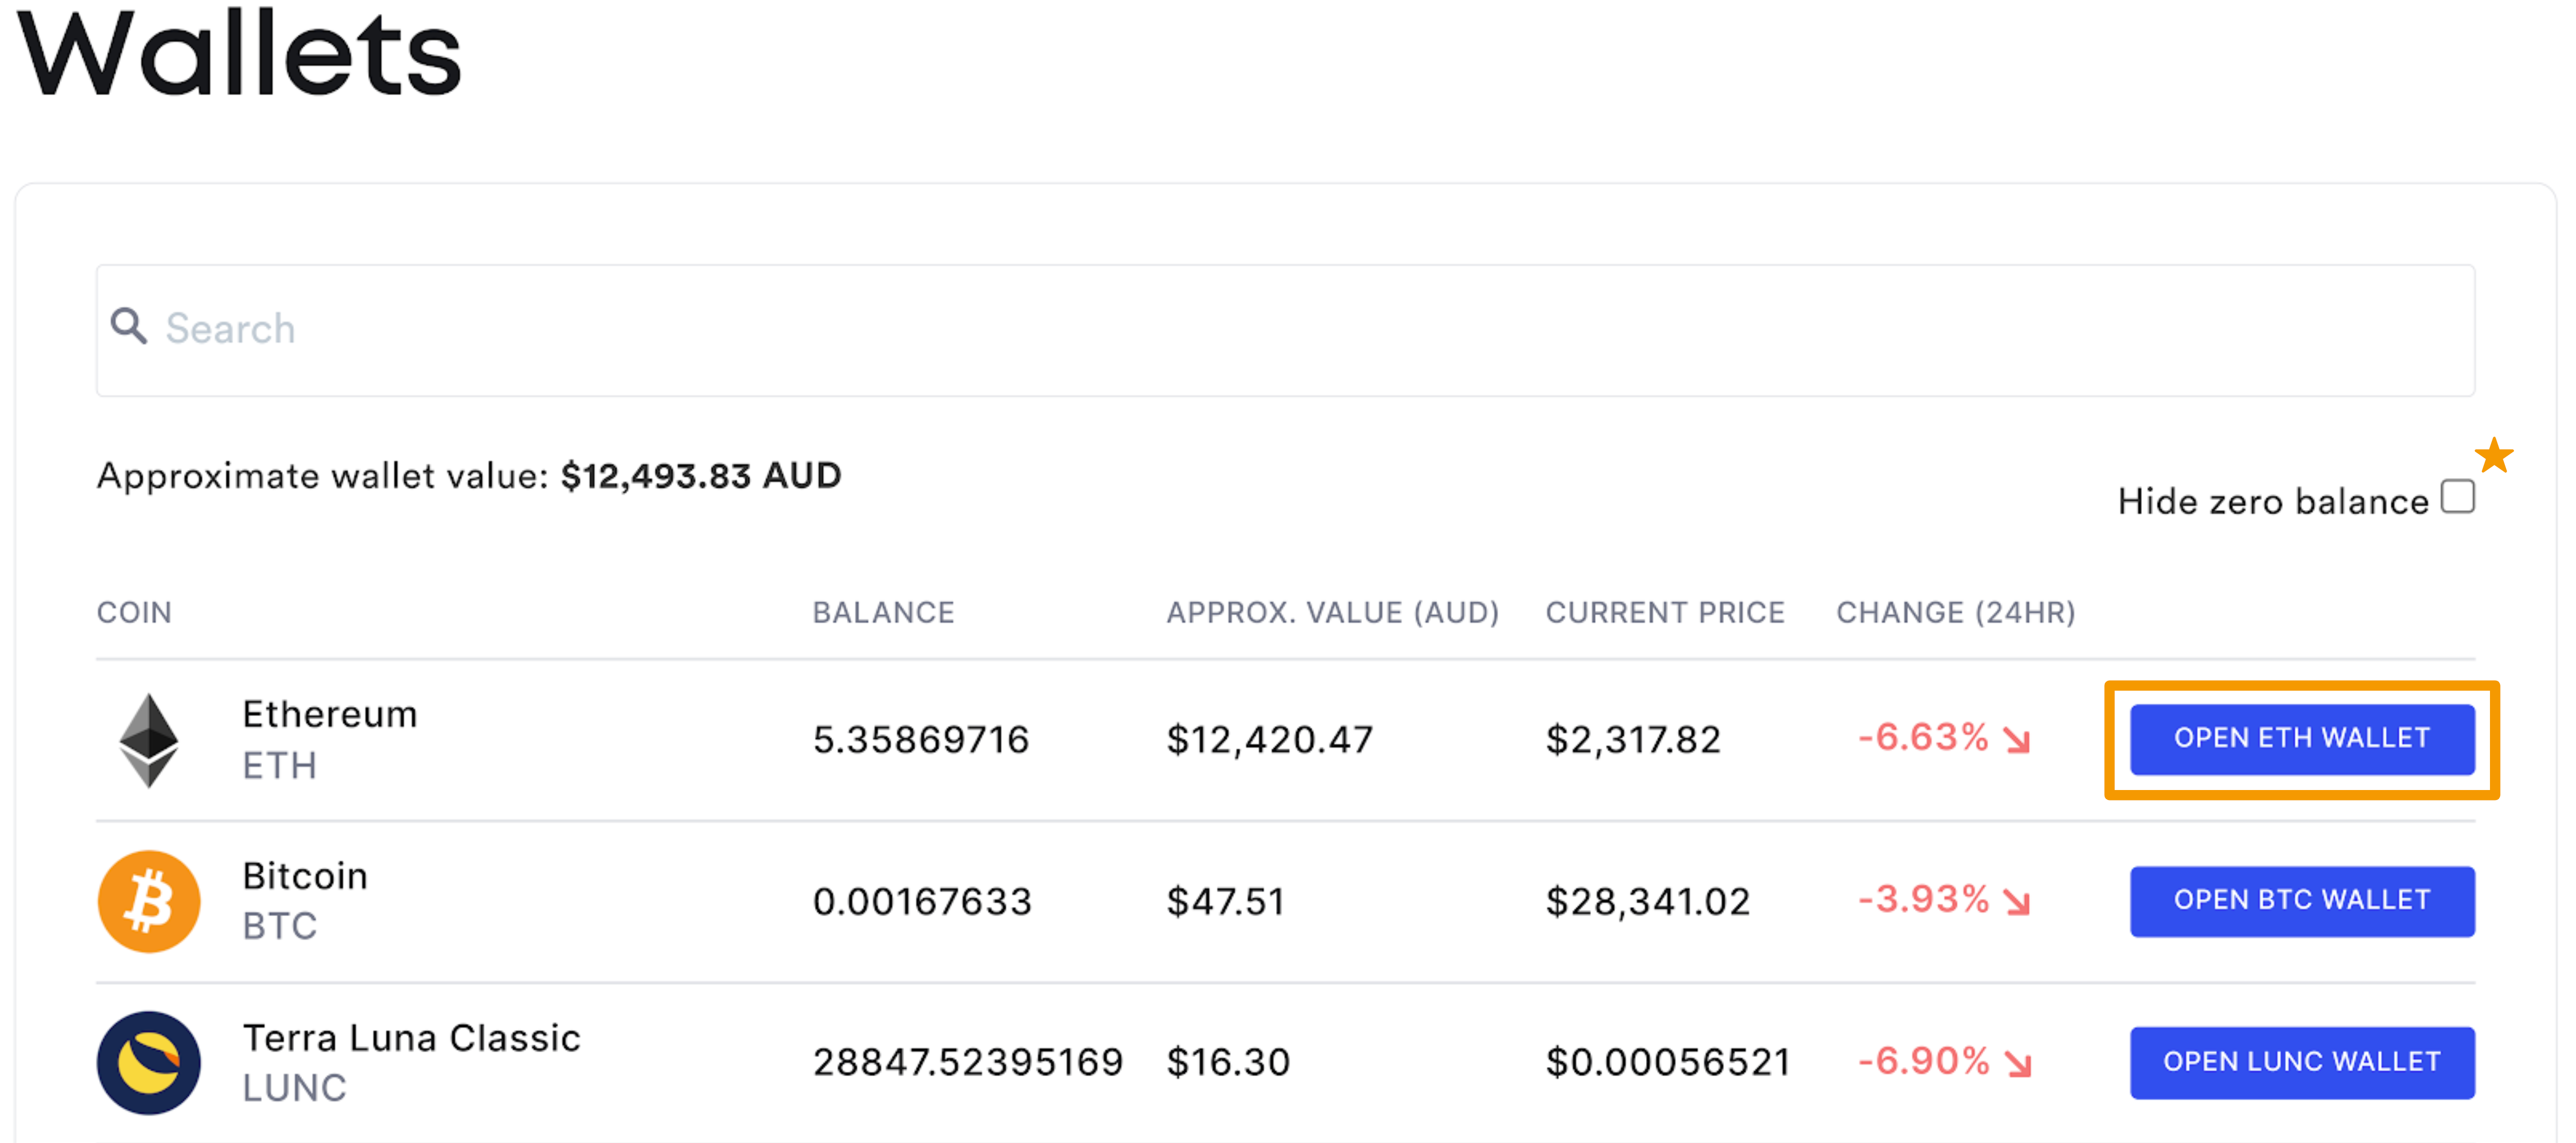Viewport: 2576px width, 1143px height.
Task: Click the Ethereum coin icon
Action: [150, 739]
